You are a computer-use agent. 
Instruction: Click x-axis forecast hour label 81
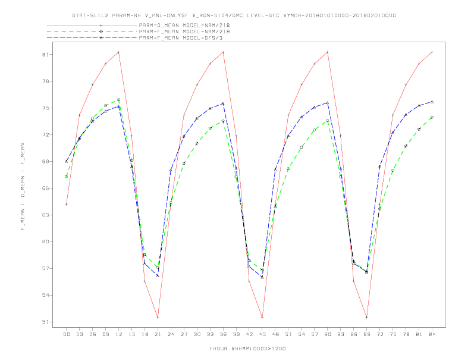pos(419,334)
